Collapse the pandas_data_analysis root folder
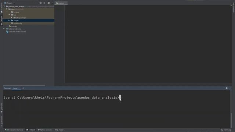Viewport: 235px width, 132px height. pos(4,7)
